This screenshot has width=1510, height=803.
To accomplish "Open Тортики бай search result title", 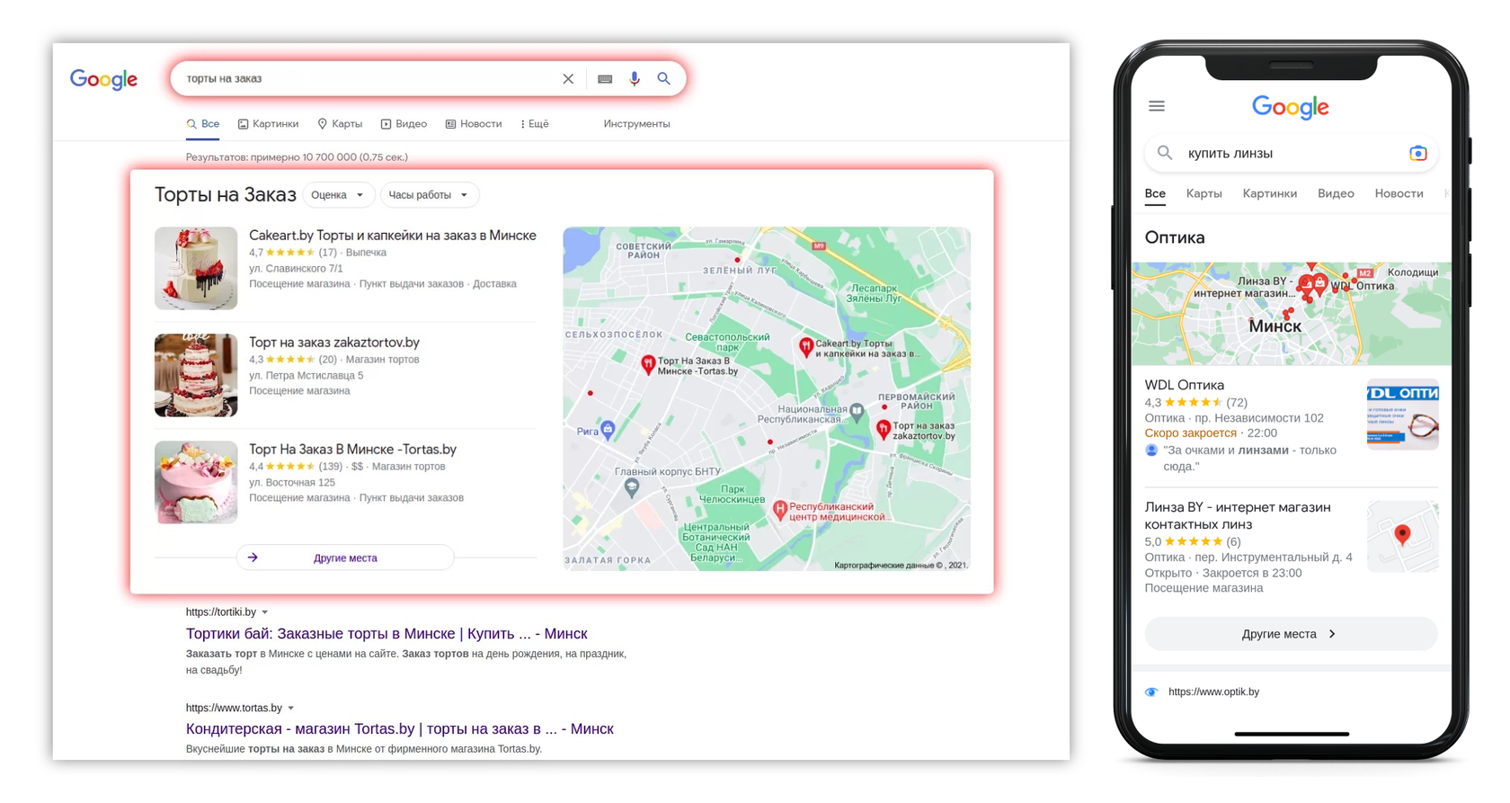I will (386, 634).
